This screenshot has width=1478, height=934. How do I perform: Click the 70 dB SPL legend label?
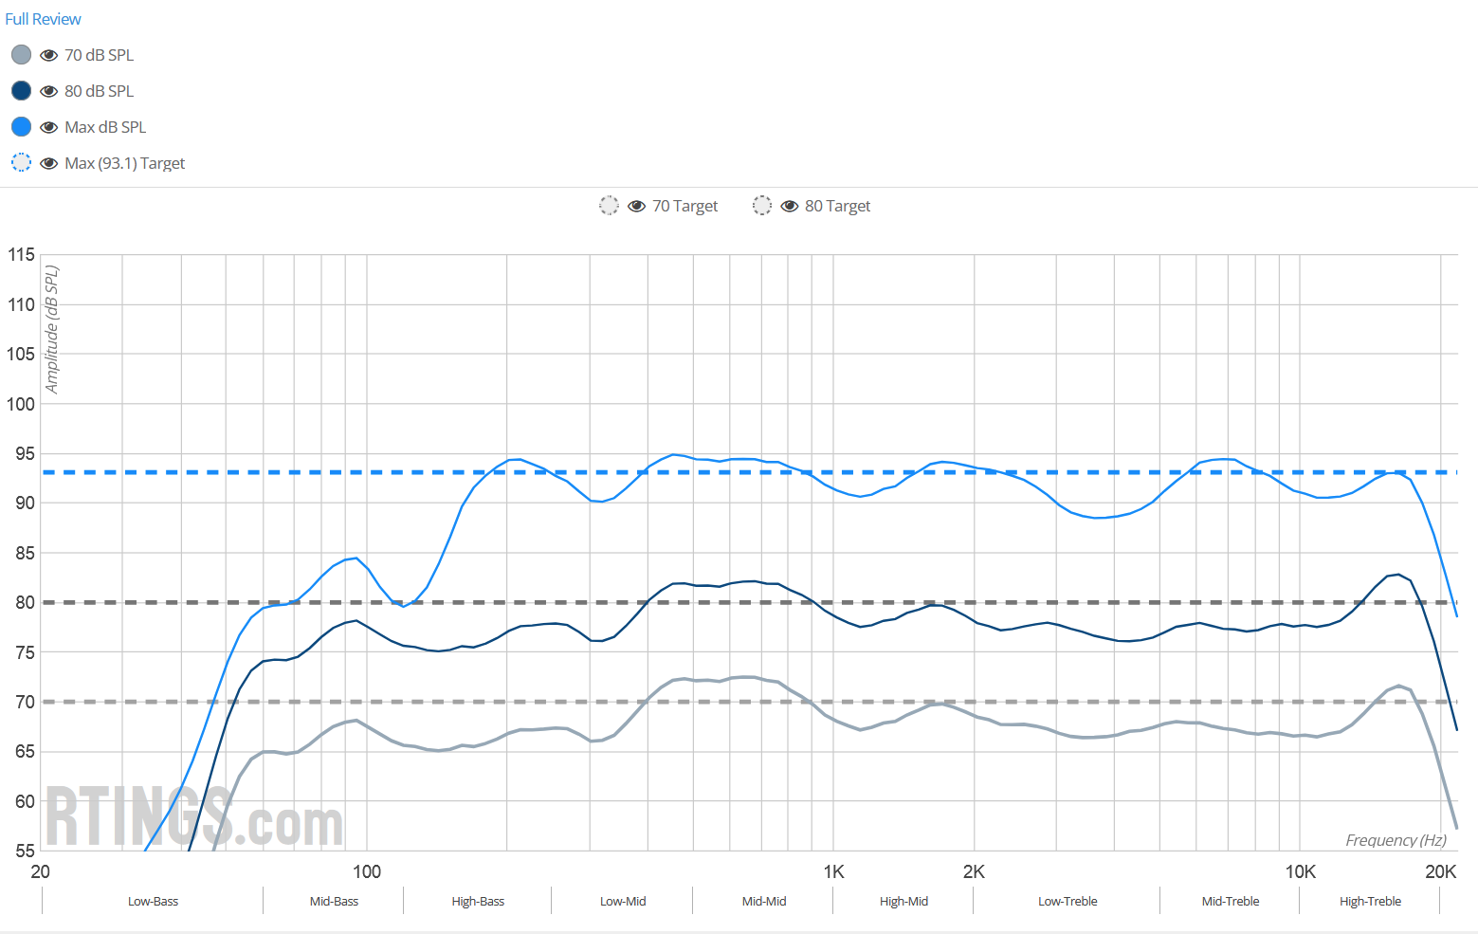(99, 55)
